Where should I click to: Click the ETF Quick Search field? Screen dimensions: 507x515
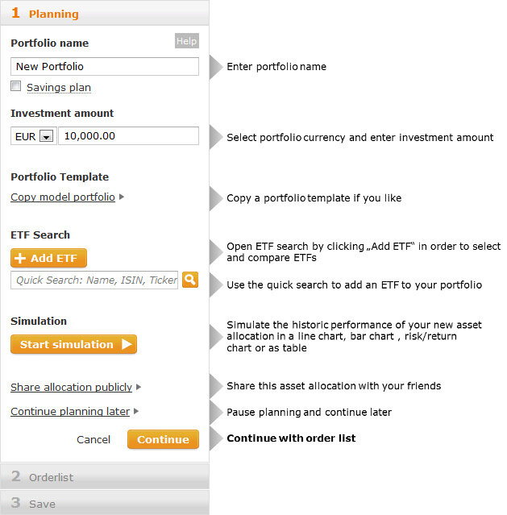(x=94, y=280)
